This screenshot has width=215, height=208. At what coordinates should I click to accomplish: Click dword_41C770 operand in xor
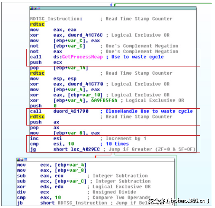[x=85, y=84]
